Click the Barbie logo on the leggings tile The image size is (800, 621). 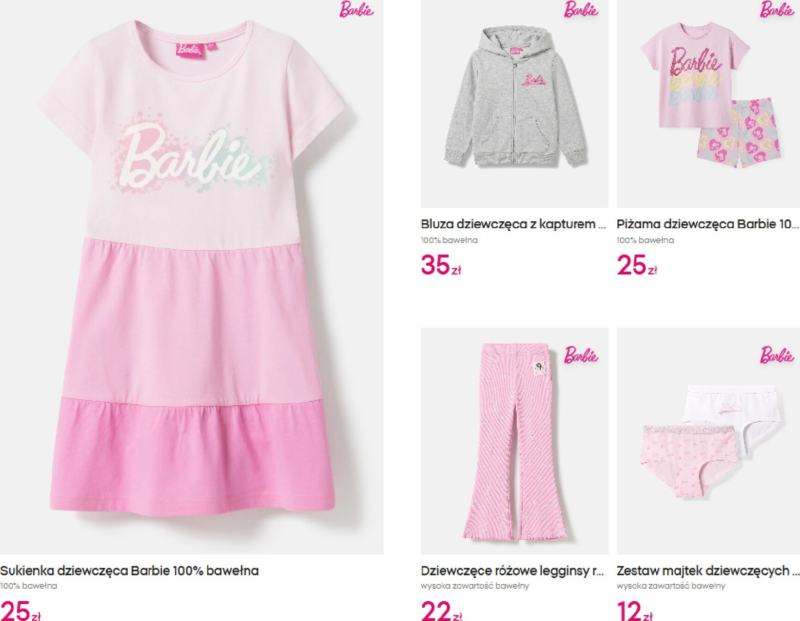tap(581, 355)
